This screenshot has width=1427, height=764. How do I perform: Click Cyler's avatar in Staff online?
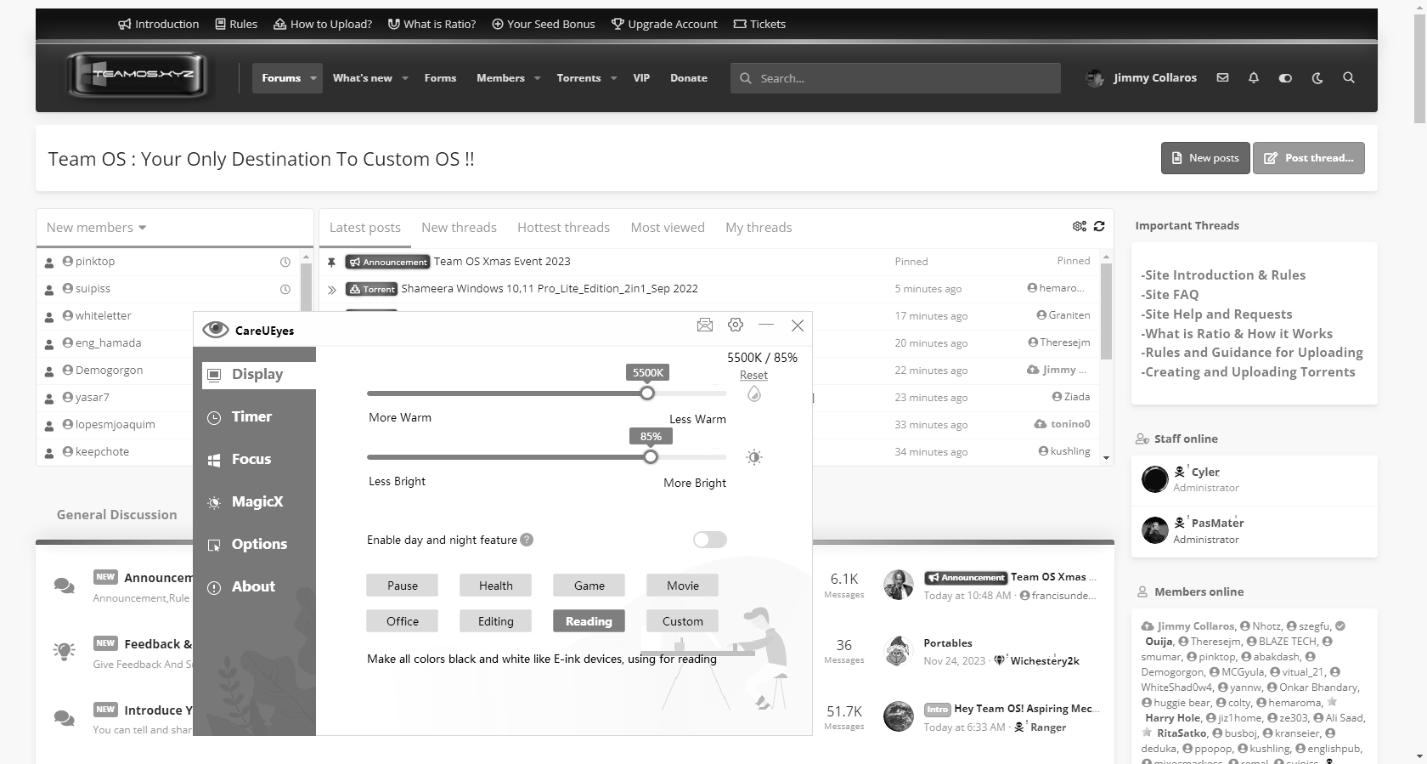point(1155,479)
